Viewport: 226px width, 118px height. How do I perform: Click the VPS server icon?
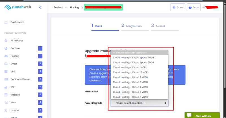(6, 72)
